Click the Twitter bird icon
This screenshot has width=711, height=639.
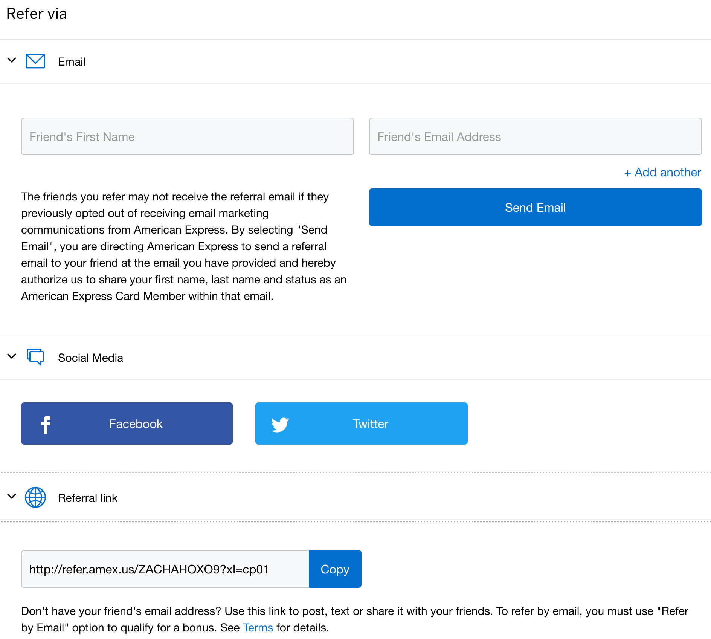[280, 423]
